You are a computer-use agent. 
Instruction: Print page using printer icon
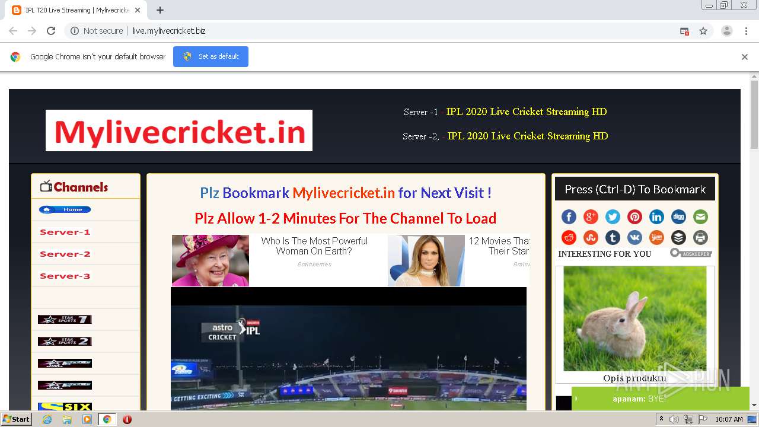pos(700,238)
